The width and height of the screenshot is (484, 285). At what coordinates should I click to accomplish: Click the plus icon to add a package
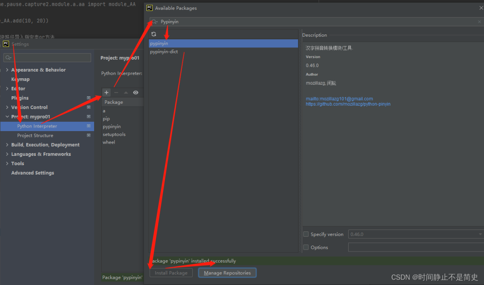[106, 93]
